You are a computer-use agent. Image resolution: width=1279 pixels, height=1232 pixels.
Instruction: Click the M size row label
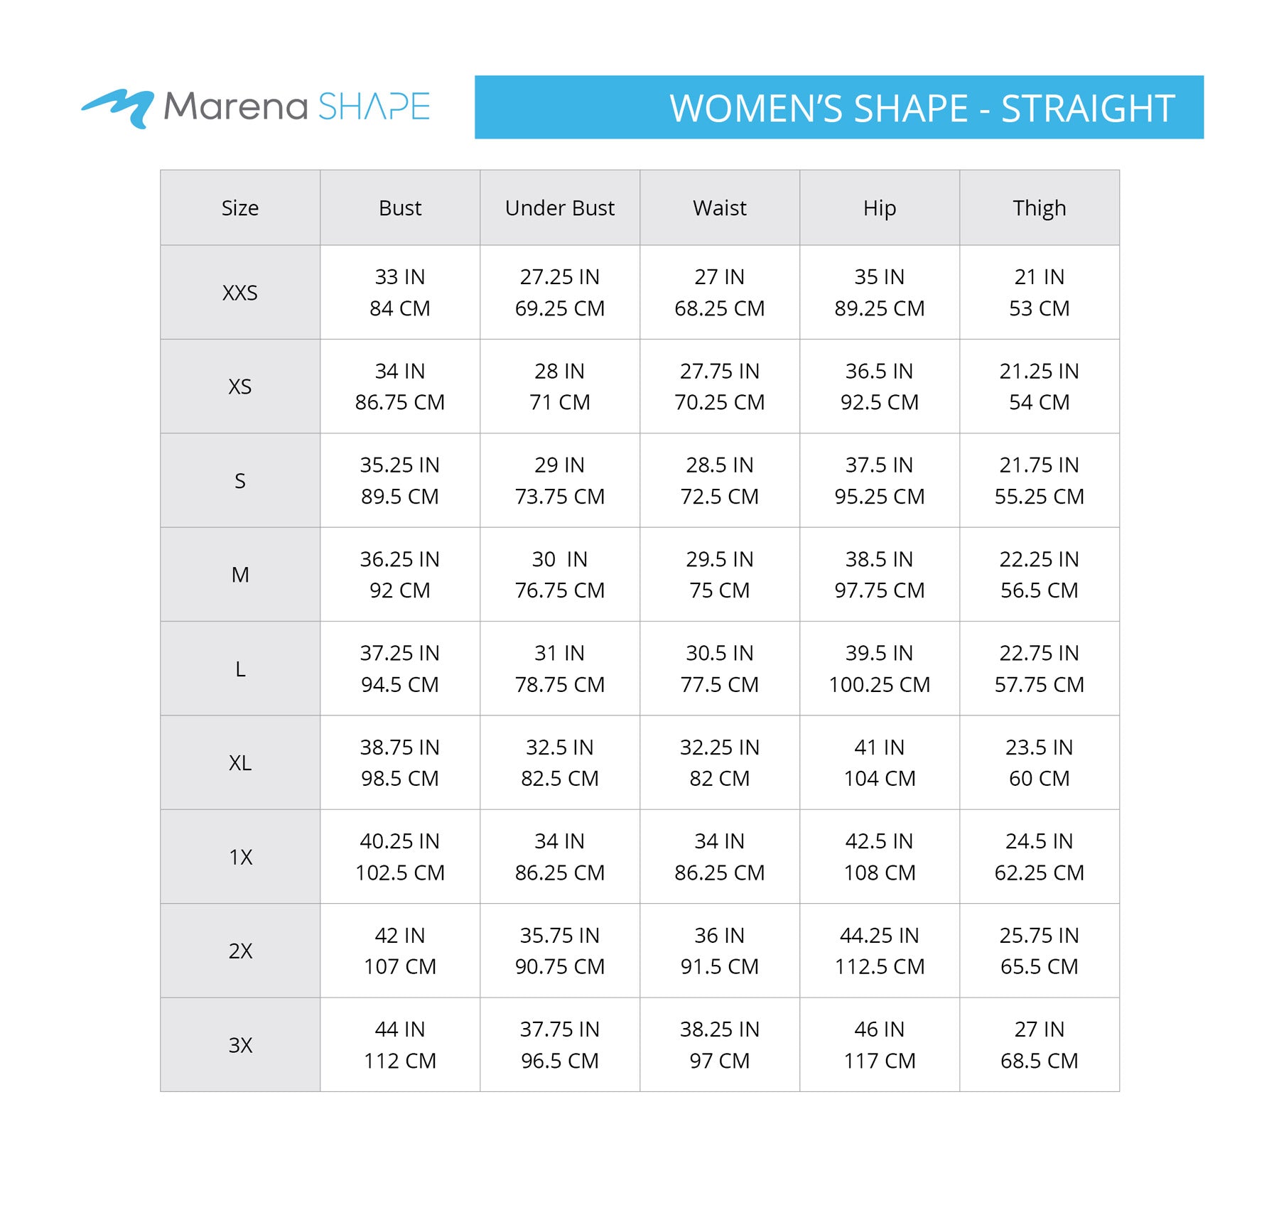(x=240, y=575)
